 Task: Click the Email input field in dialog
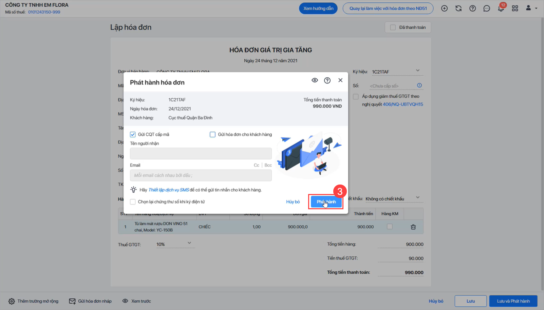click(201, 175)
